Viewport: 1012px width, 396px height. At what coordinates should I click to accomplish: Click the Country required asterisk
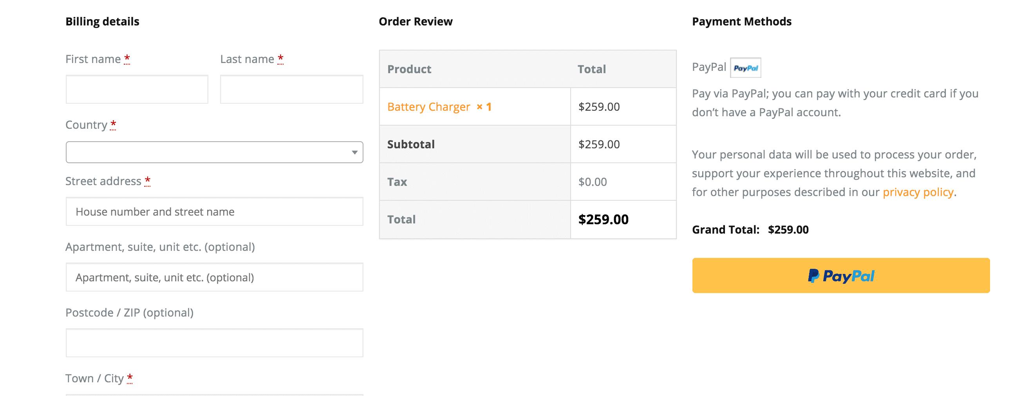tap(113, 124)
